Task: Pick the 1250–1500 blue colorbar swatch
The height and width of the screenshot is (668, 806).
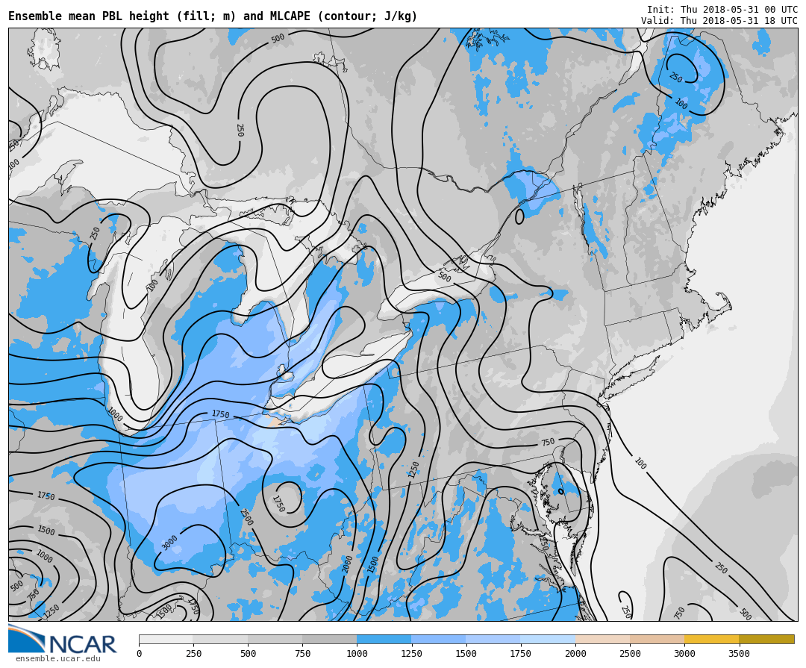Action: 439,639
